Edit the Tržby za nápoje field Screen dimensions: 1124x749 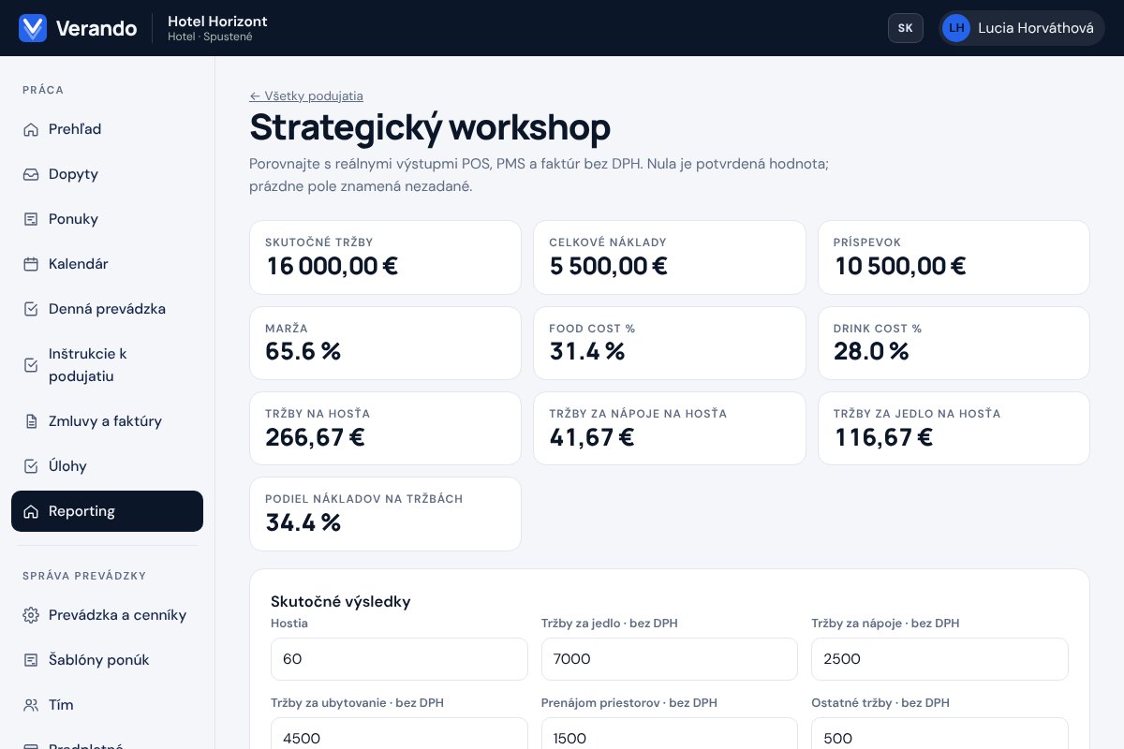click(939, 659)
